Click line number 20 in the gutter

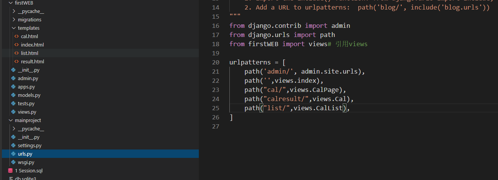[x=215, y=62]
